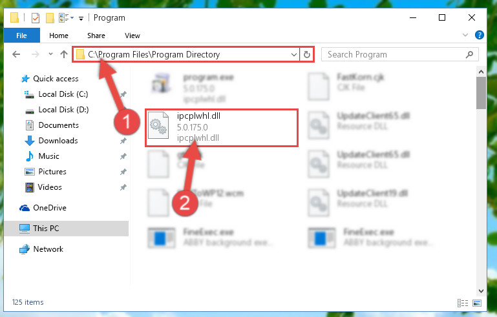Open Downloads in the sidebar
The image size is (497, 317).
coord(58,141)
